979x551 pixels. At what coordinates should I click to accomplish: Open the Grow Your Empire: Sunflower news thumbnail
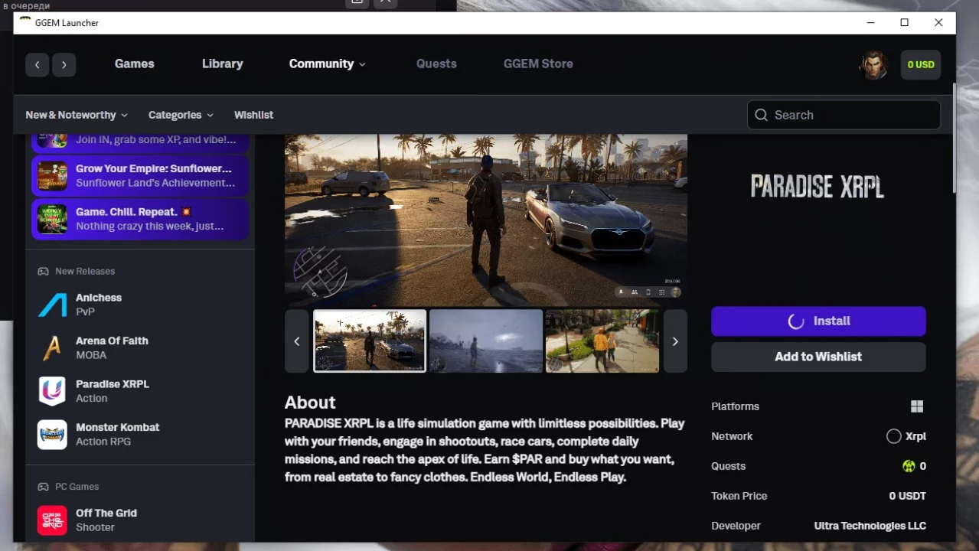52,176
